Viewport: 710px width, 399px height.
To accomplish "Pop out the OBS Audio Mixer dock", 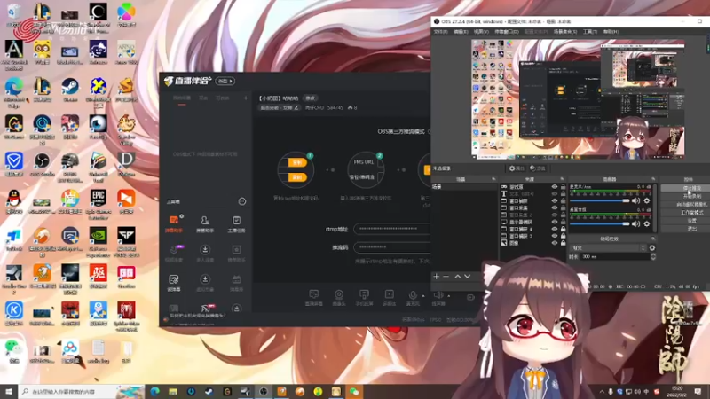I will coord(653,179).
